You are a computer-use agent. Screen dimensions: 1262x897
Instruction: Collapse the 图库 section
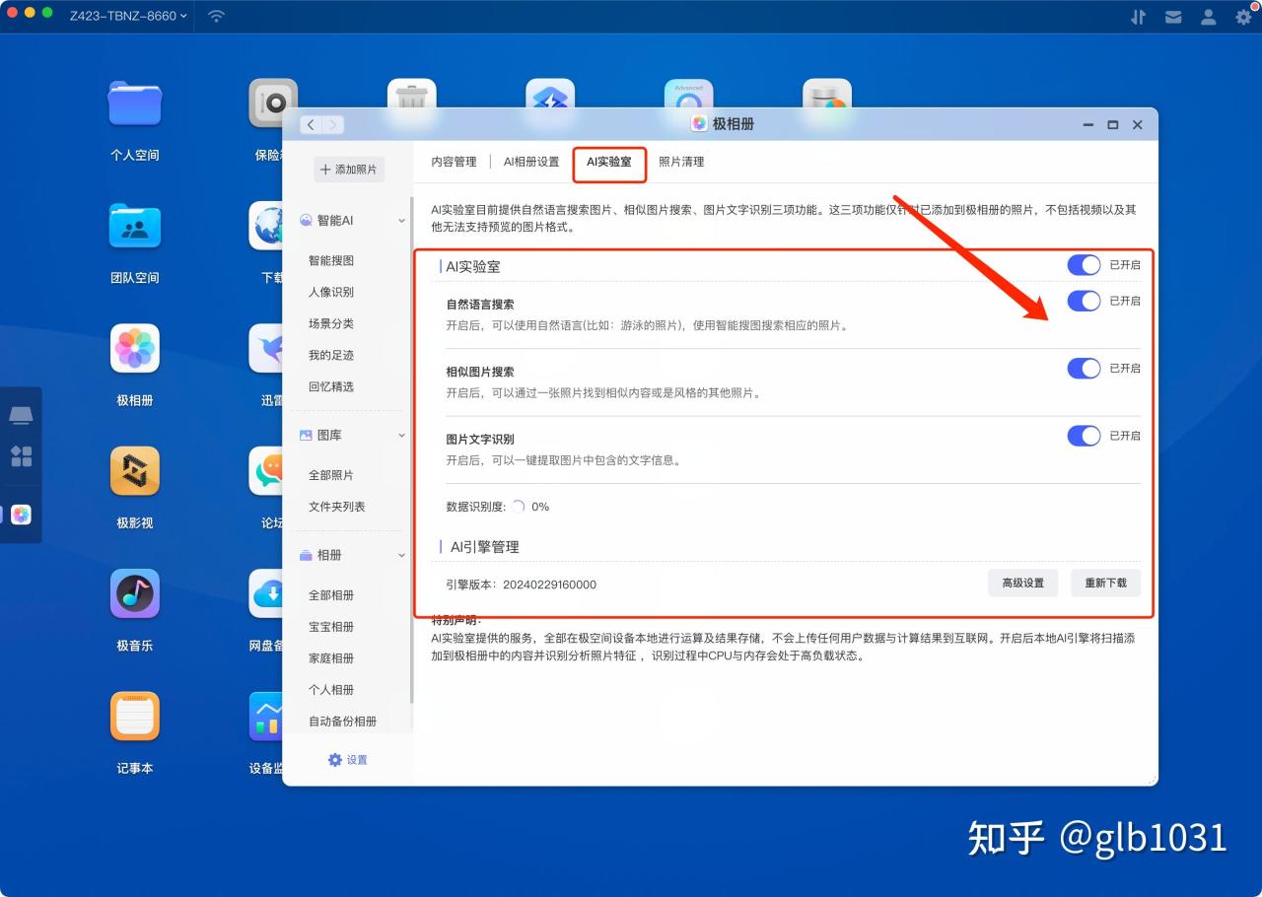400,435
